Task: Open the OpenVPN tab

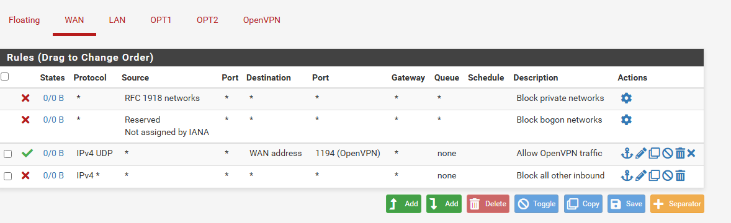Action: point(261,20)
